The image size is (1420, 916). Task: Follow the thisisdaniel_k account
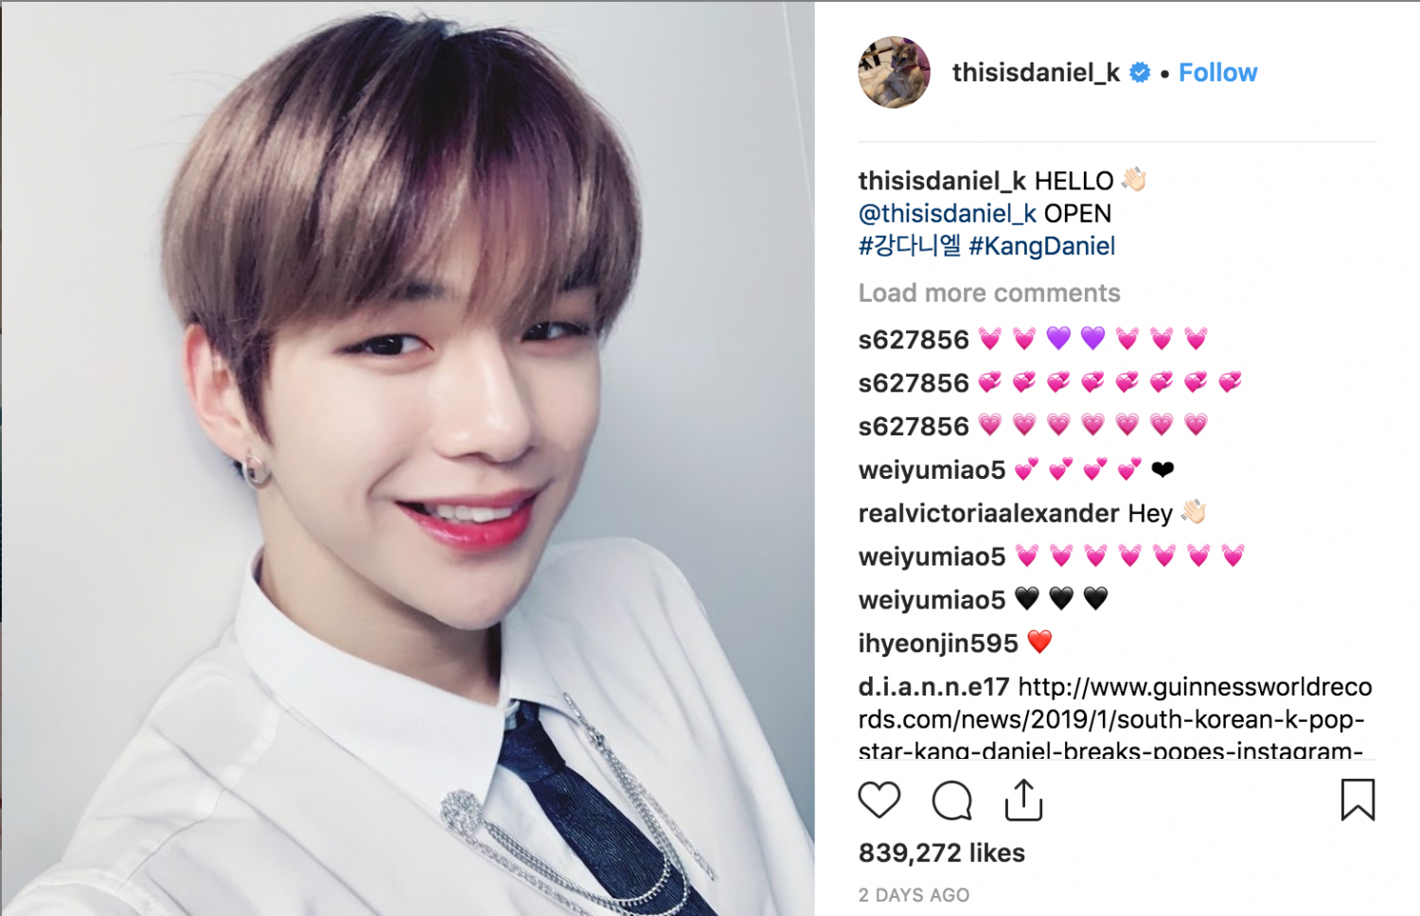(1217, 73)
